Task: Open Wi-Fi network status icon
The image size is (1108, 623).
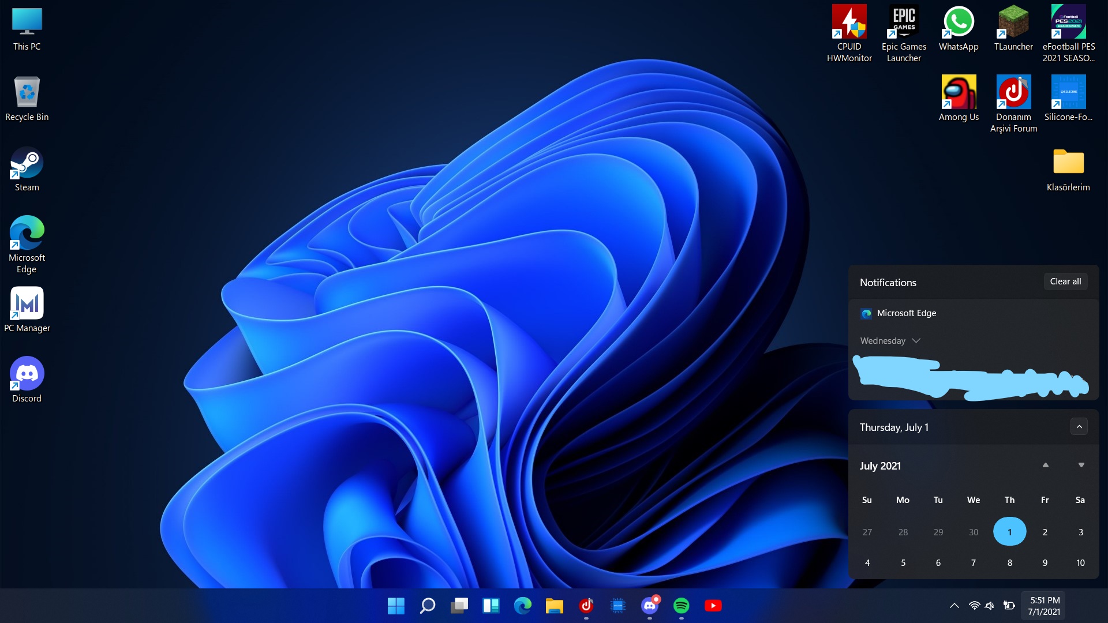Action: point(974,606)
